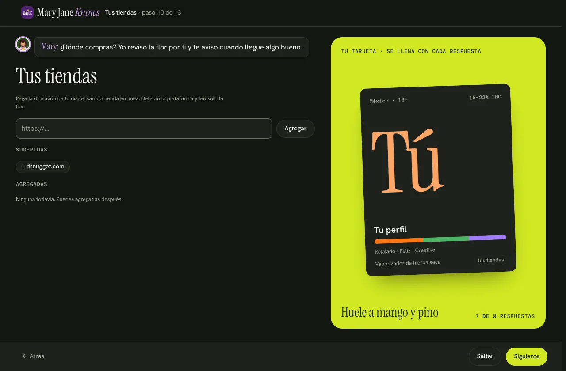This screenshot has width=566, height=371.
Task: Click Mary's chat message bubble
Action: (172, 47)
